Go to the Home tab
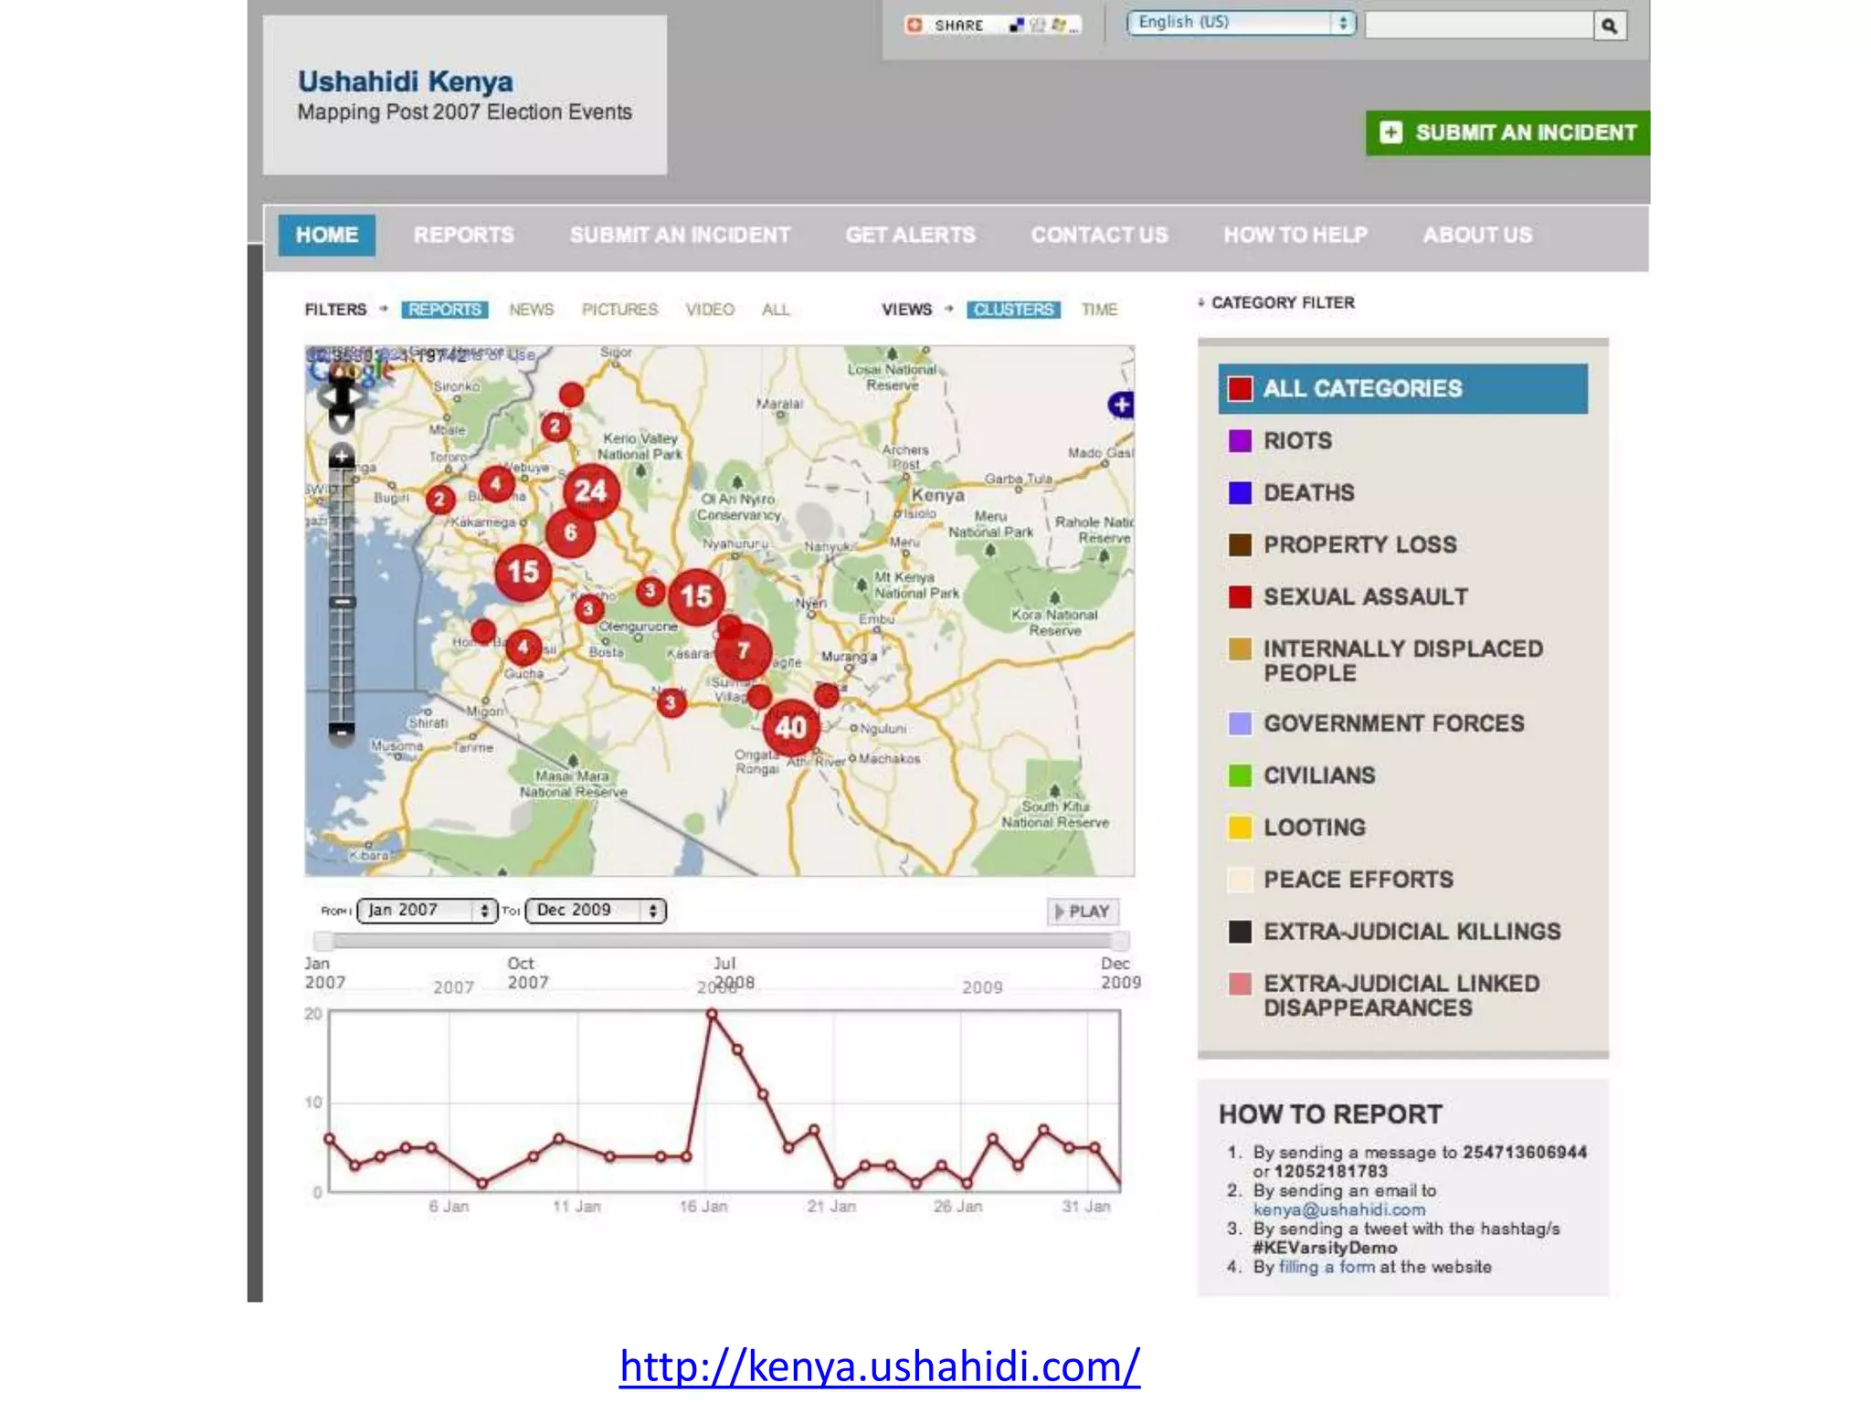The height and width of the screenshot is (1403, 1871). click(326, 235)
